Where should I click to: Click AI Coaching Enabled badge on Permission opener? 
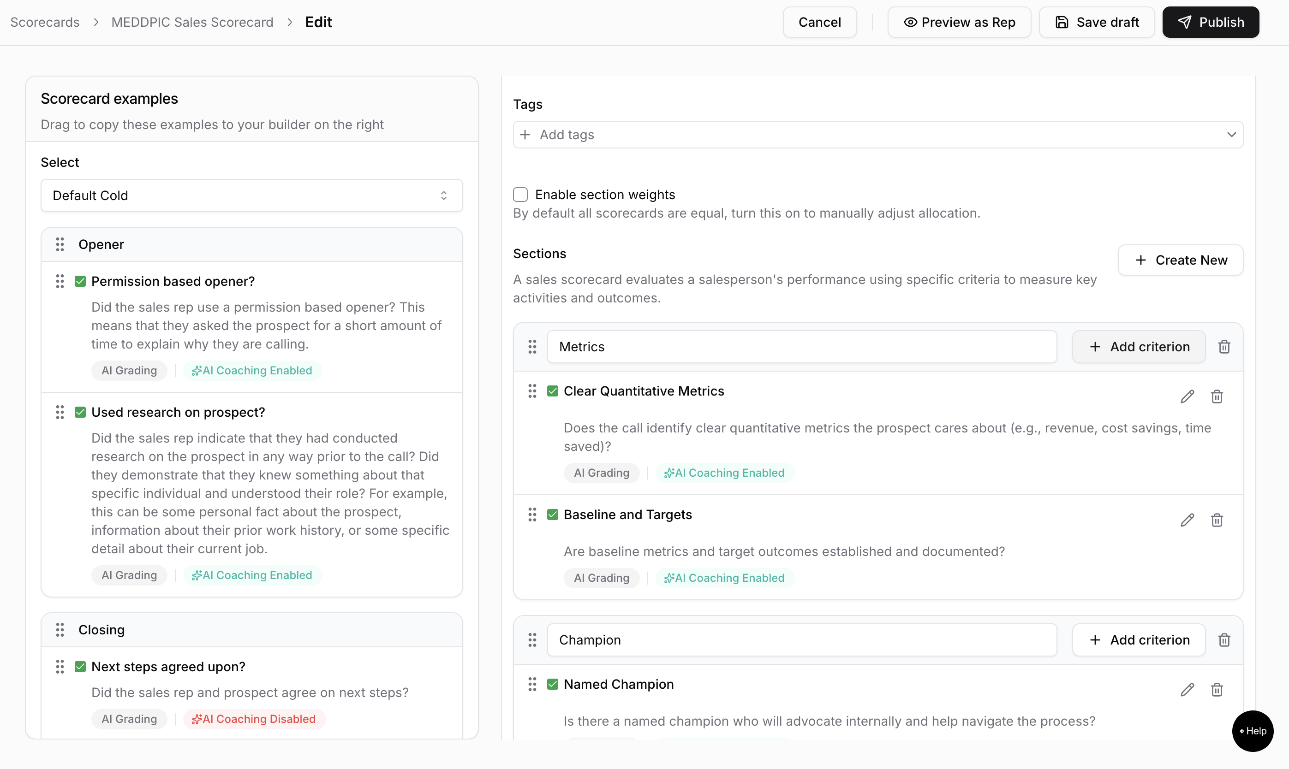pos(252,371)
